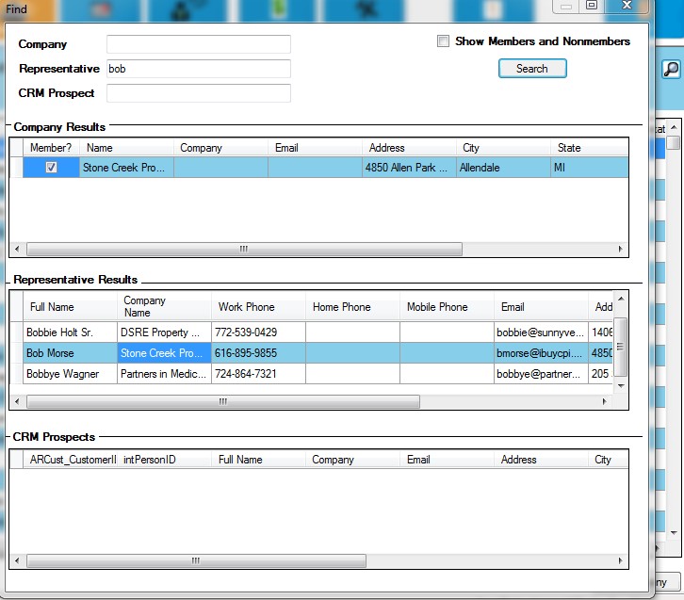The image size is (684, 600).
Task: Click the bmorse@ibuycpi... email cell
Action: (541, 353)
